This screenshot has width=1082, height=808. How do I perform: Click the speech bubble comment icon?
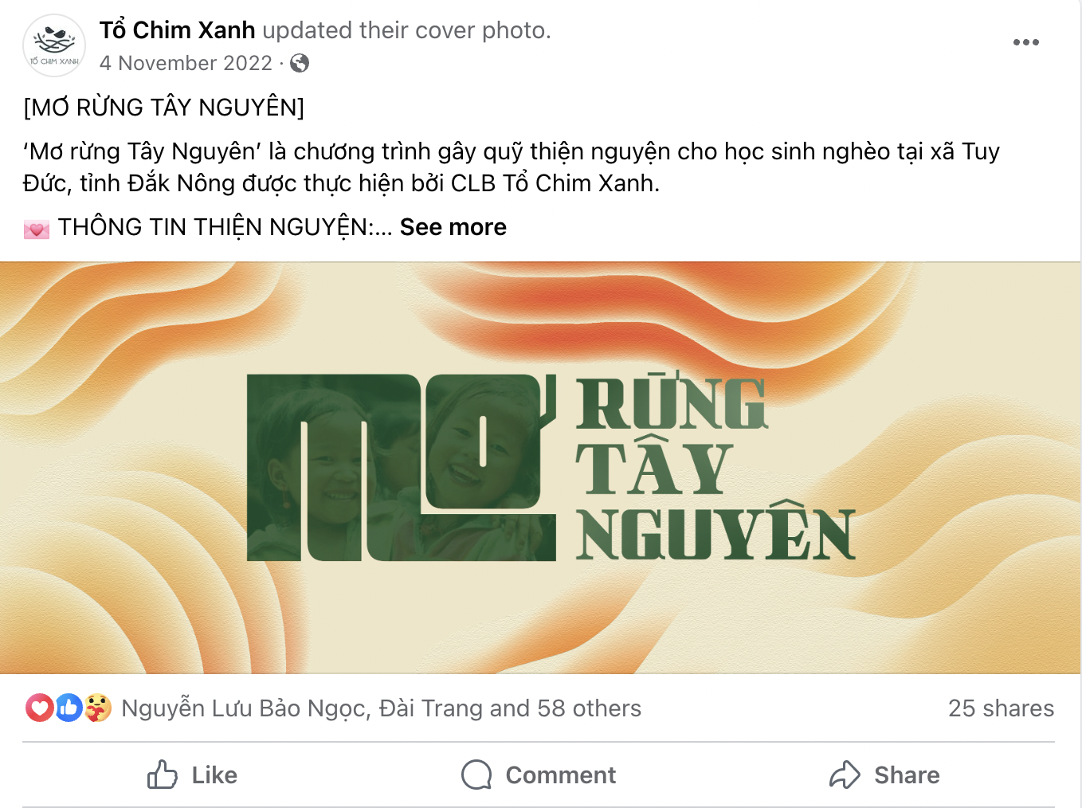[476, 775]
